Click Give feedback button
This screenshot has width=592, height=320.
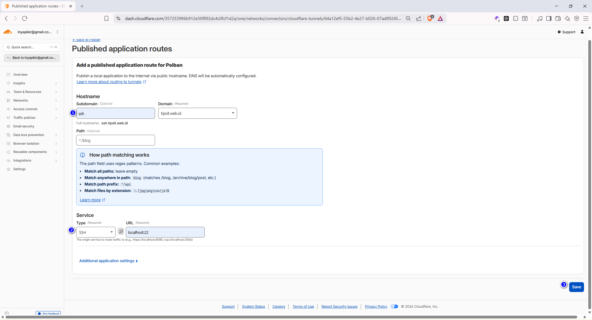coord(48,314)
